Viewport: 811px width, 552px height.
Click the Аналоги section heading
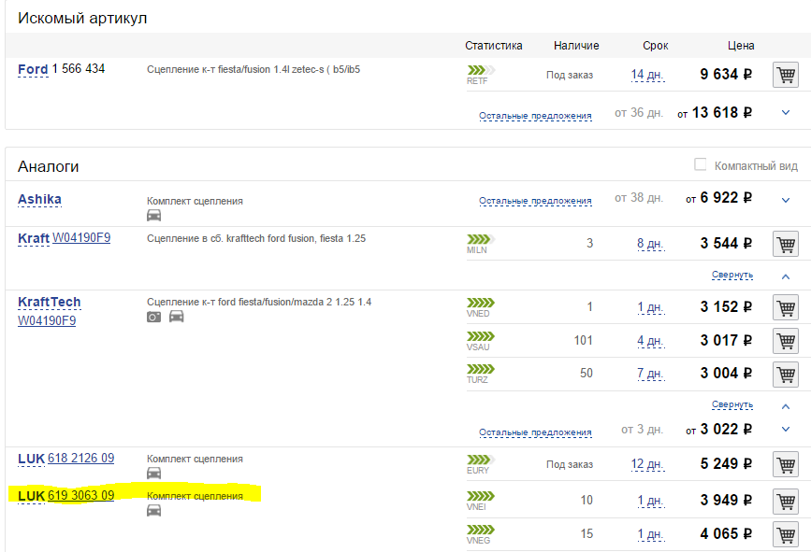[x=48, y=166]
